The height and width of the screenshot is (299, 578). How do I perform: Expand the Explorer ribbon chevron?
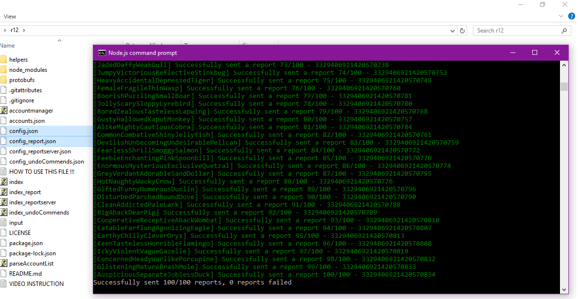561,16
